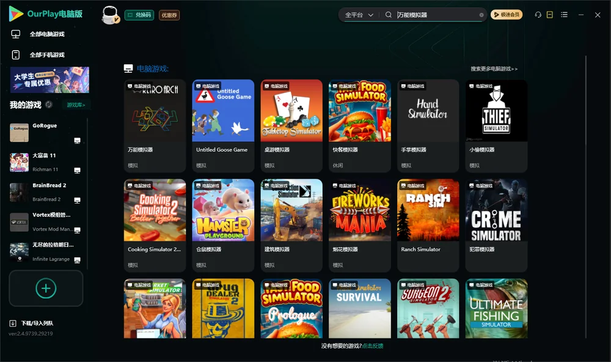Open the 桌游模拟器 Tabletop Simulator card
The width and height of the screenshot is (611, 362).
tap(291, 125)
